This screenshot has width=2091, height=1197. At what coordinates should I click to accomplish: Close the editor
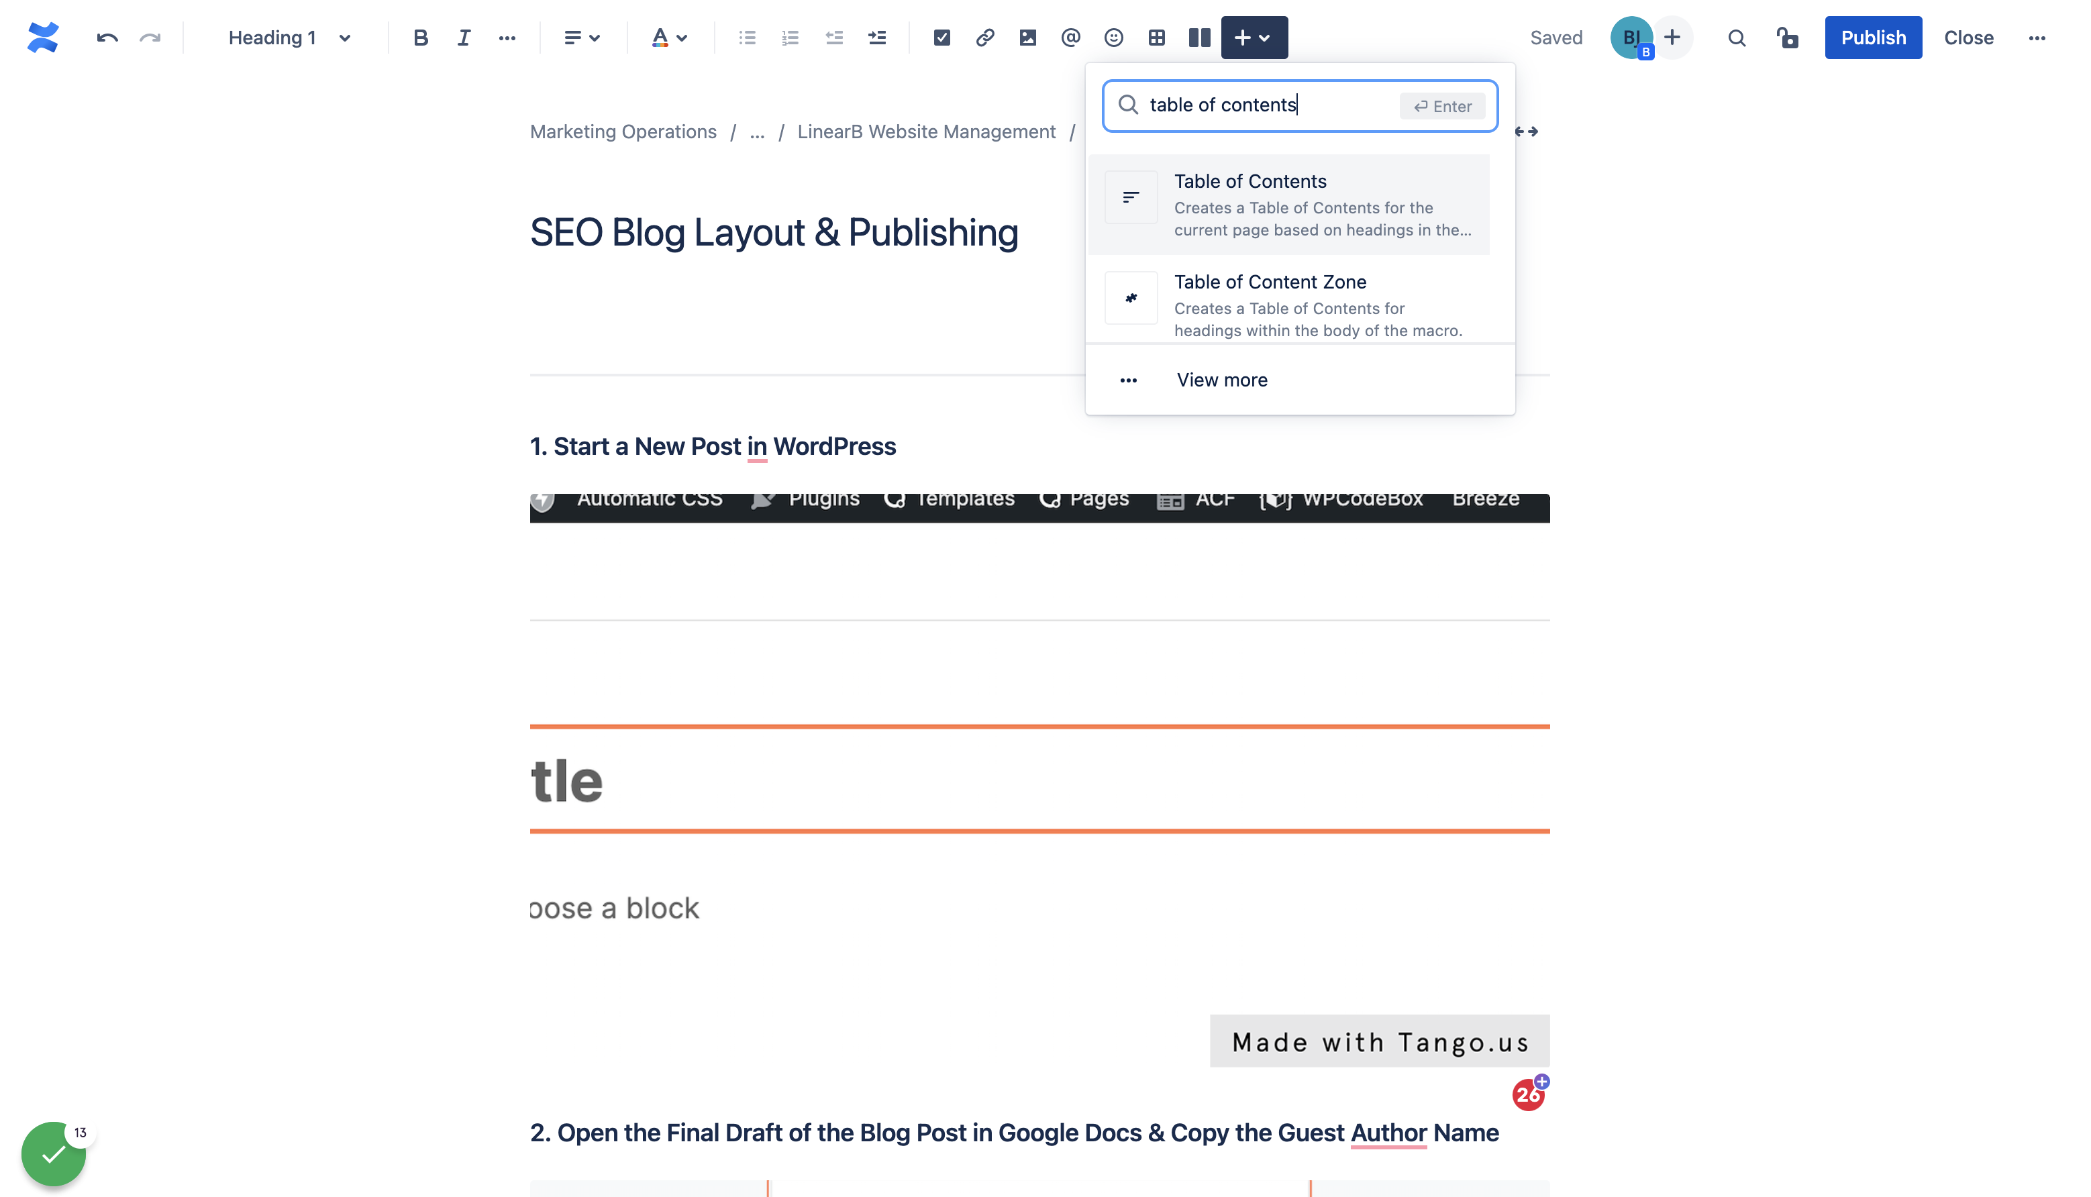point(1968,38)
